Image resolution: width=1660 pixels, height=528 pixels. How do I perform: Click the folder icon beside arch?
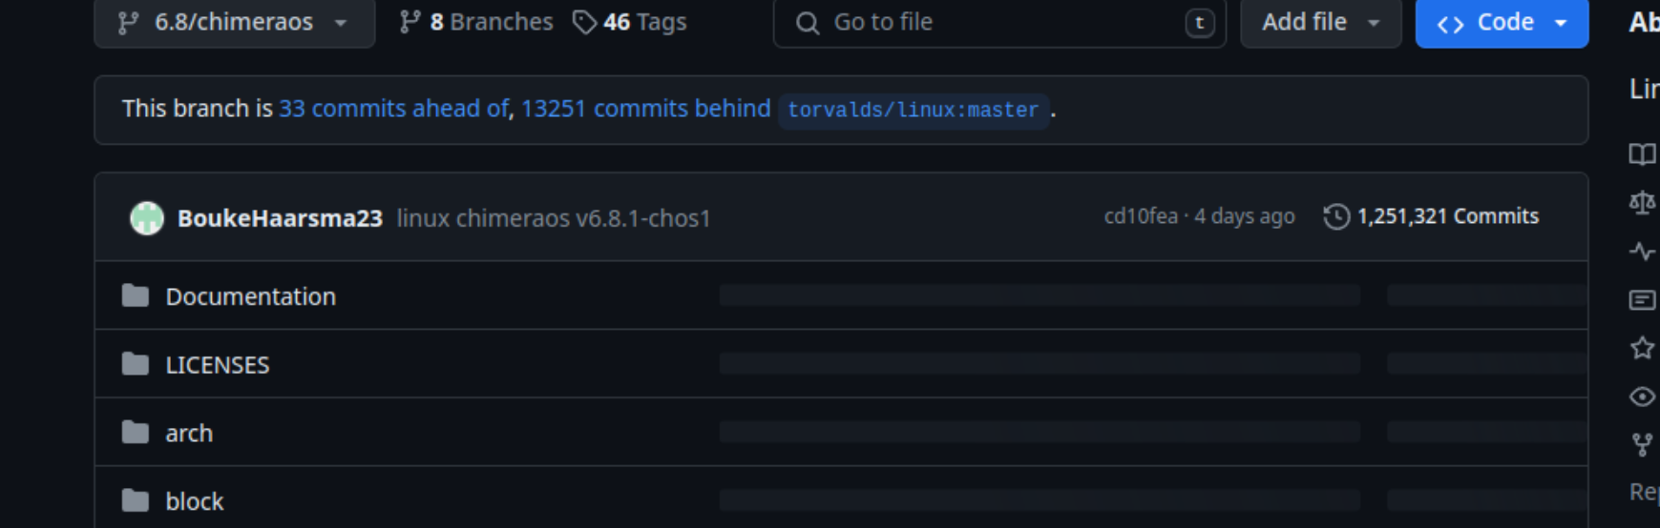pyautogui.click(x=136, y=433)
